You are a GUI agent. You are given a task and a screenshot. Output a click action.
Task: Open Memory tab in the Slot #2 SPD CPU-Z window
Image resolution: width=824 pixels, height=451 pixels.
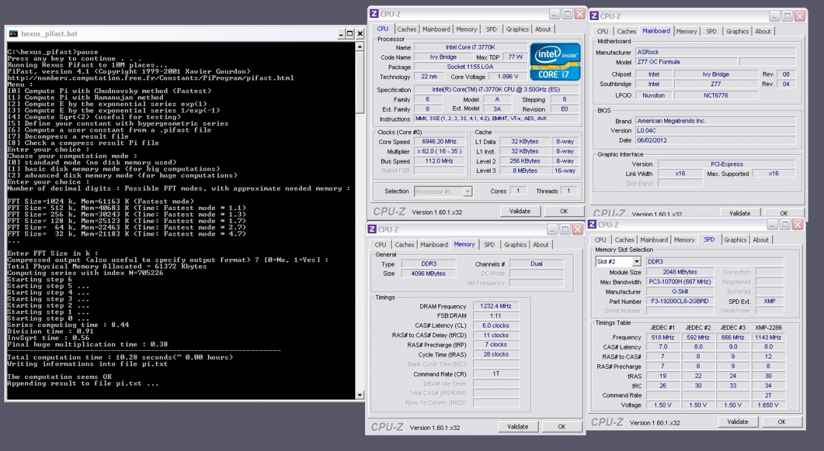tap(684, 240)
